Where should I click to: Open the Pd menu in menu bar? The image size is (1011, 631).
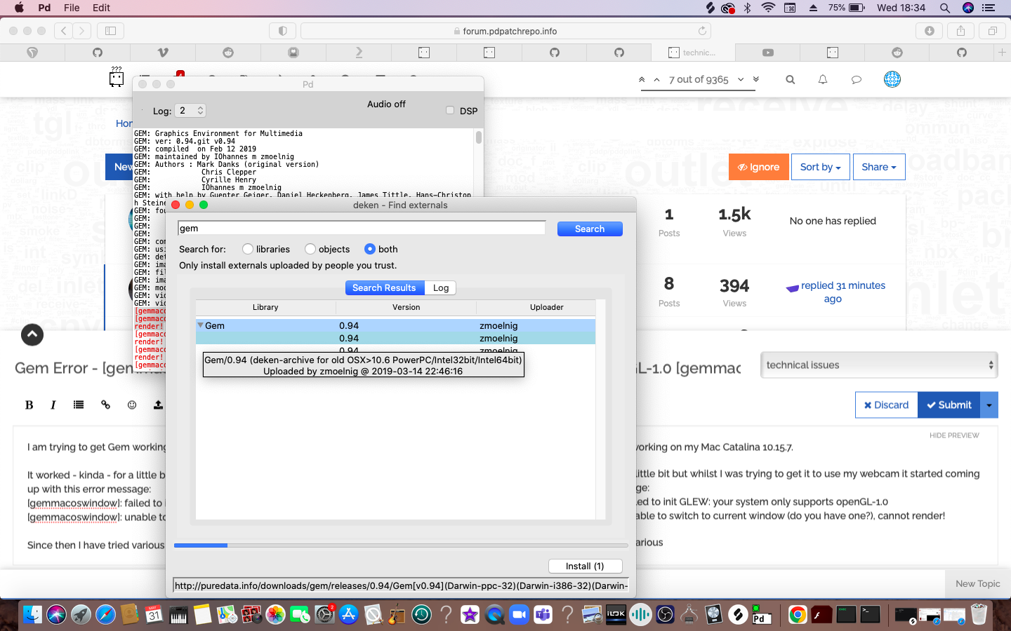coord(44,8)
